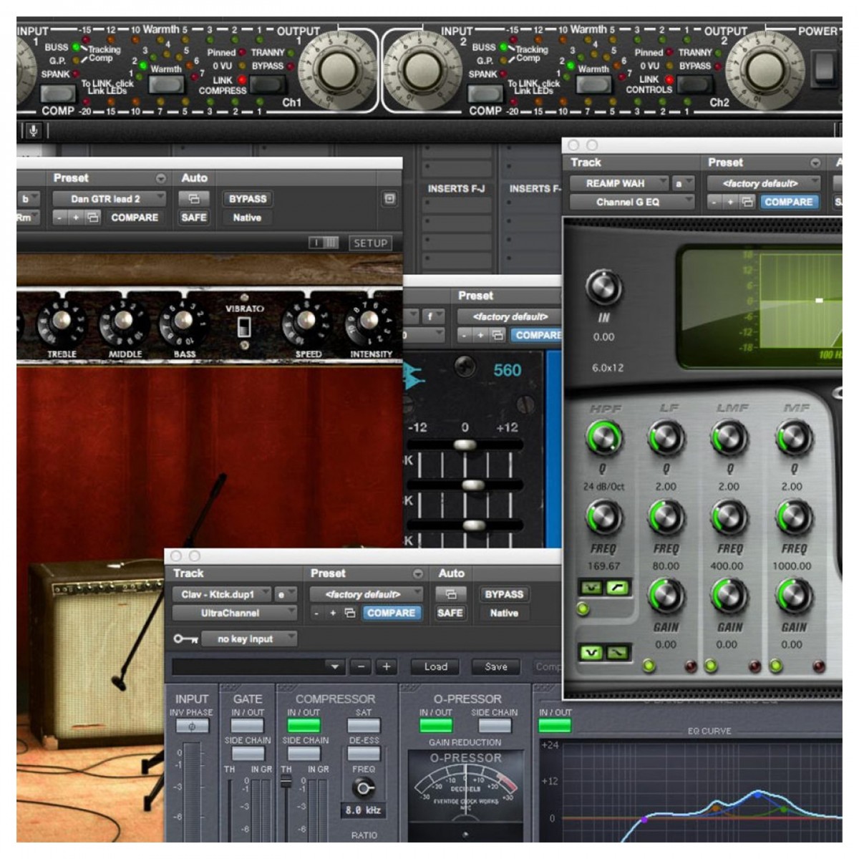Click the target icon right of the Native label
Screen dimensions: 859x859
389,199
